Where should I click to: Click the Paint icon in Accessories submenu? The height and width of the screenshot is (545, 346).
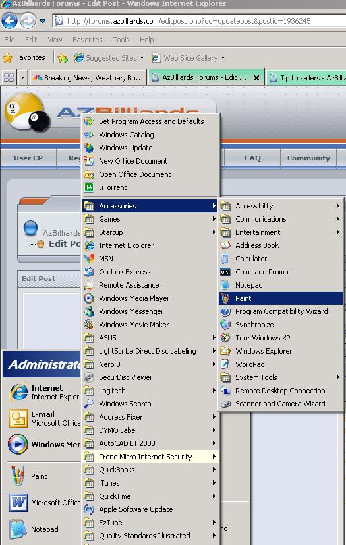225,298
